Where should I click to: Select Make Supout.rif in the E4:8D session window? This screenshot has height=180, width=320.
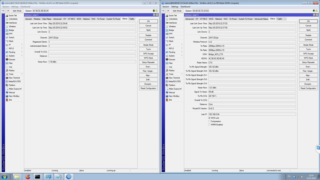coord(174,89)
